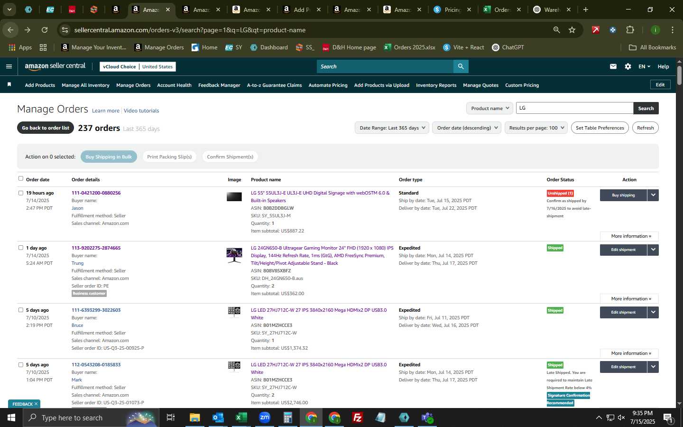Open FileZilla from the taskbar
The width and height of the screenshot is (683, 427).
(358, 418)
